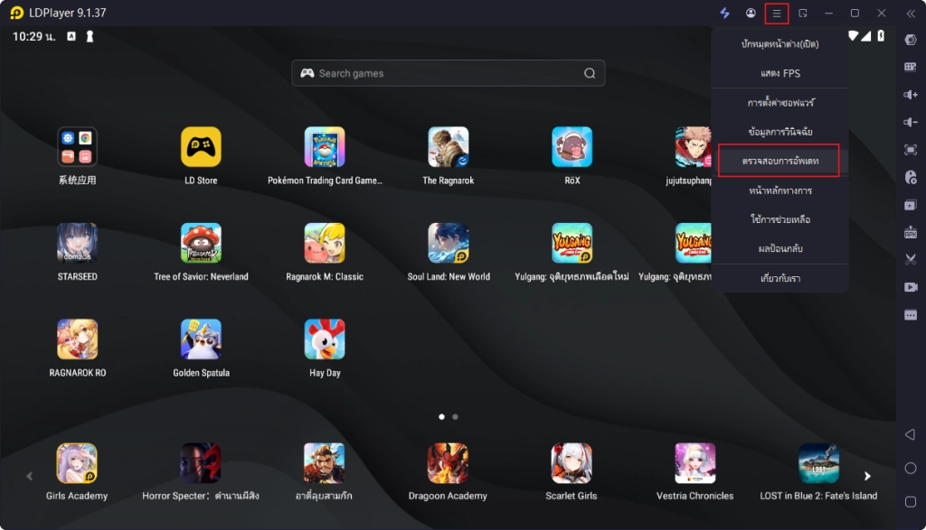Click the Wi-Fi status icon

click(854, 36)
